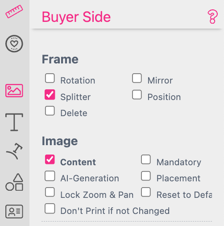This screenshot has width=224, height=226.
Task: Enable AI-Generation for image
Action: click(x=50, y=176)
